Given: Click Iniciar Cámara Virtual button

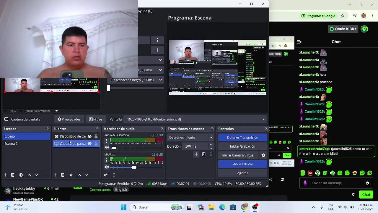Looking at the screenshot, I should (x=238, y=155).
